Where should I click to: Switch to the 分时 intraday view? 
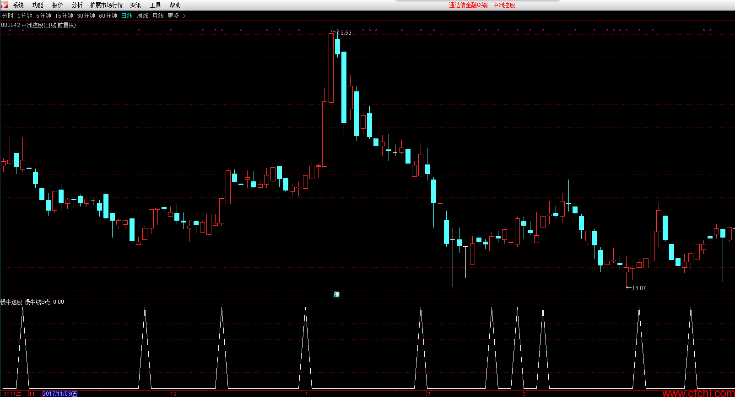8,16
